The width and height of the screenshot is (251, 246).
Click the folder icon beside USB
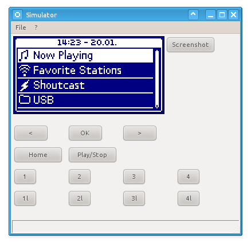25,100
